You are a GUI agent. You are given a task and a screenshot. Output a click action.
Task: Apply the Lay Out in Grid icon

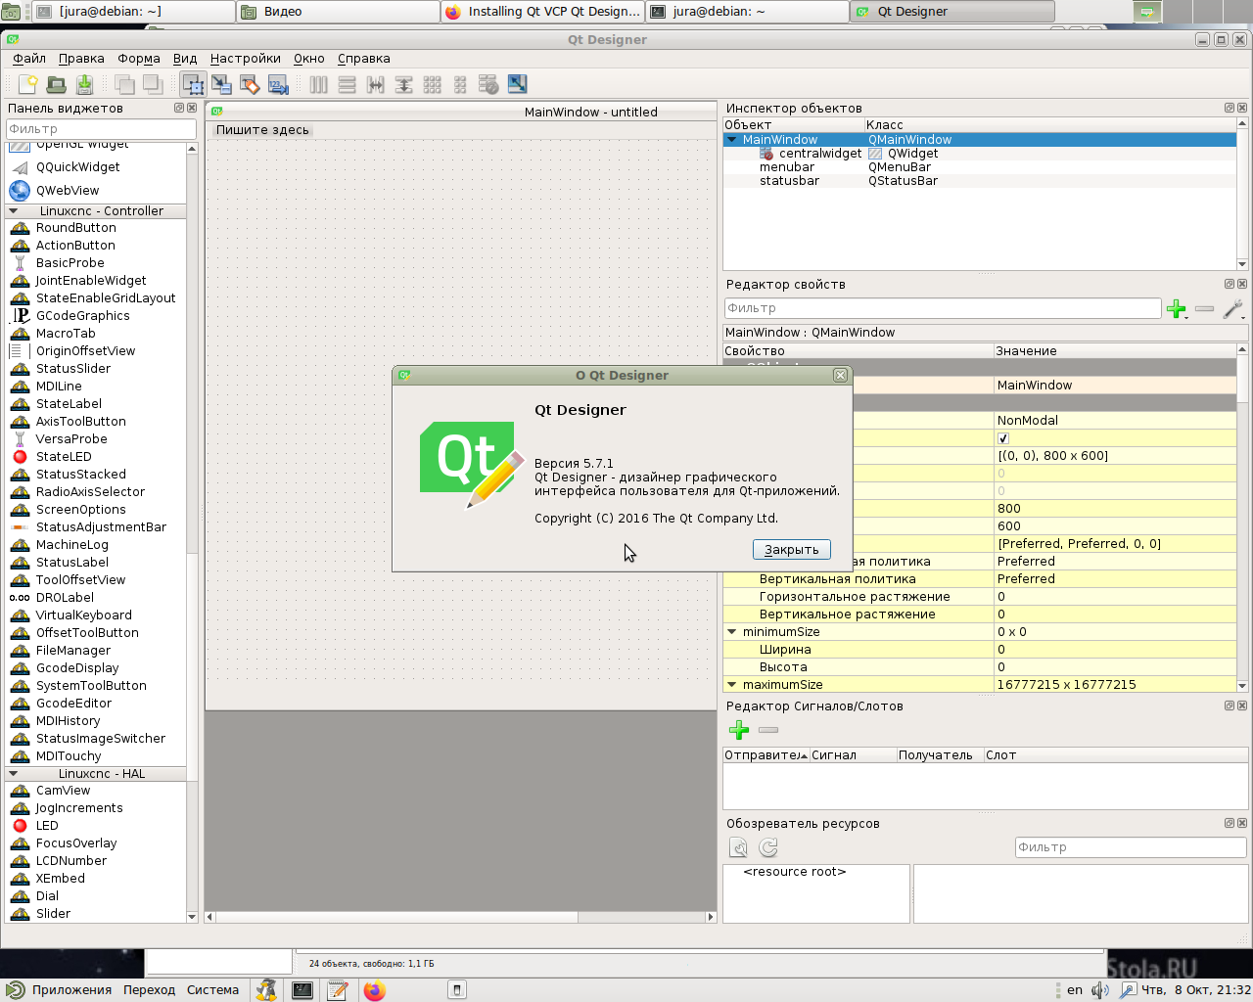[432, 84]
